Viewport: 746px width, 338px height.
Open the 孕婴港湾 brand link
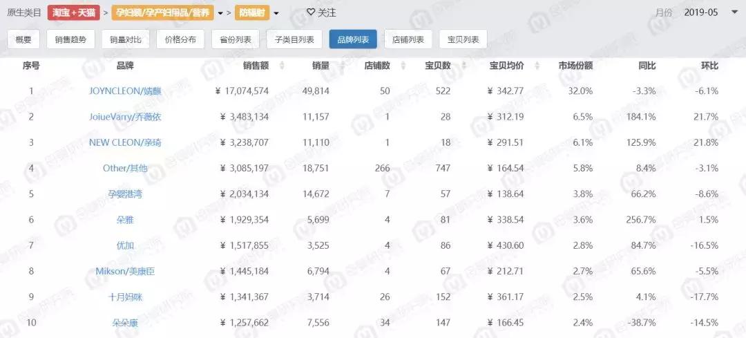tap(125, 194)
